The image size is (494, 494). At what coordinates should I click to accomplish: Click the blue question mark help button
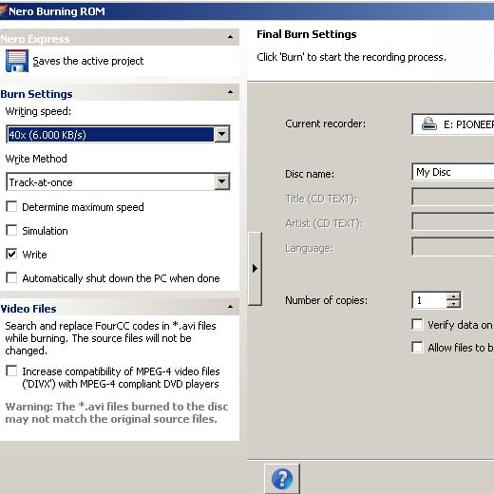pyautogui.click(x=282, y=479)
